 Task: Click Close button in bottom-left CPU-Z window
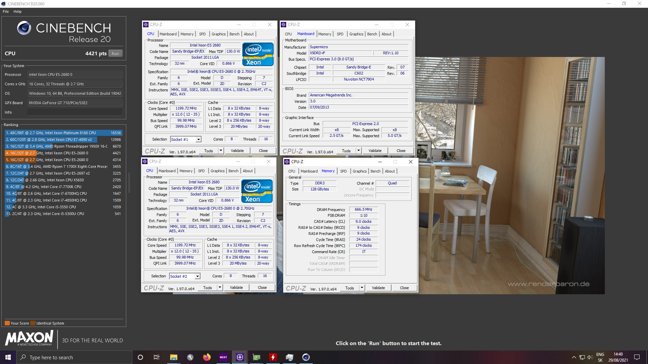(x=262, y=287)
